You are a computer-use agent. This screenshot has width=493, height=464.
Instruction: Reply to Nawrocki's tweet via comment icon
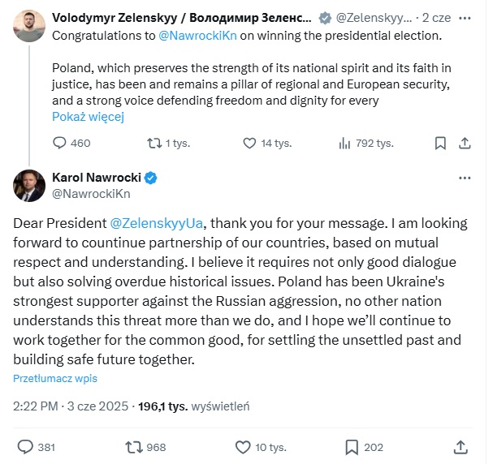point(25,446)
